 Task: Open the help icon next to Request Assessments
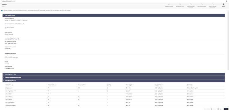point(227,1)
